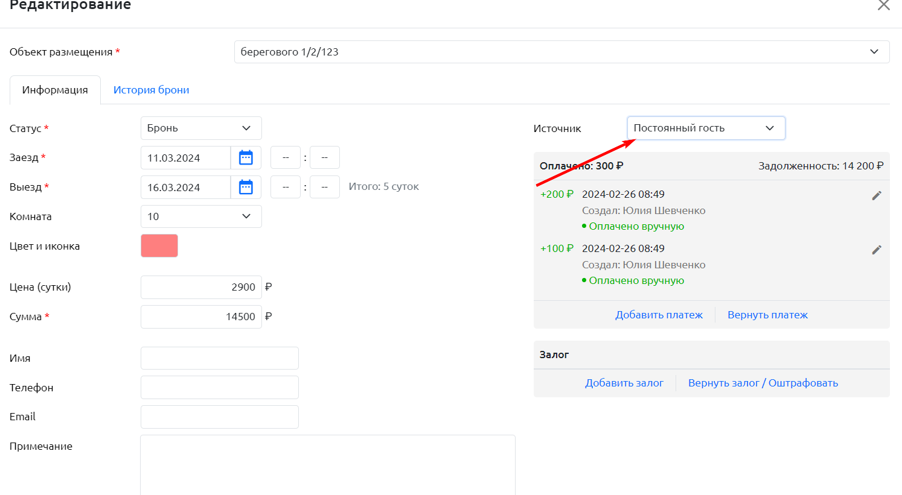The width and height of the screenshot is (902, 495).
Task: Open the Комната dropdown showing 10
Action: [201, 216]
